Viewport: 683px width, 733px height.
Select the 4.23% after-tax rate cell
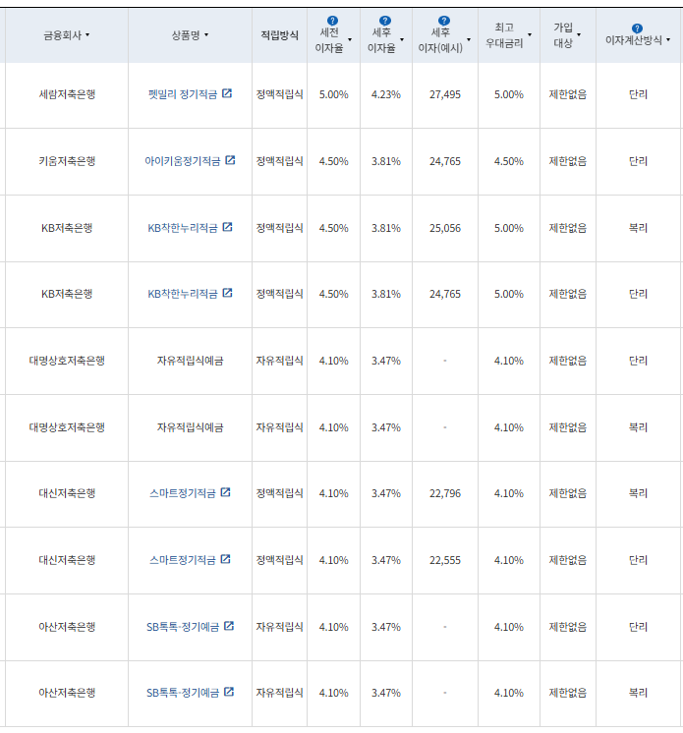386,94
